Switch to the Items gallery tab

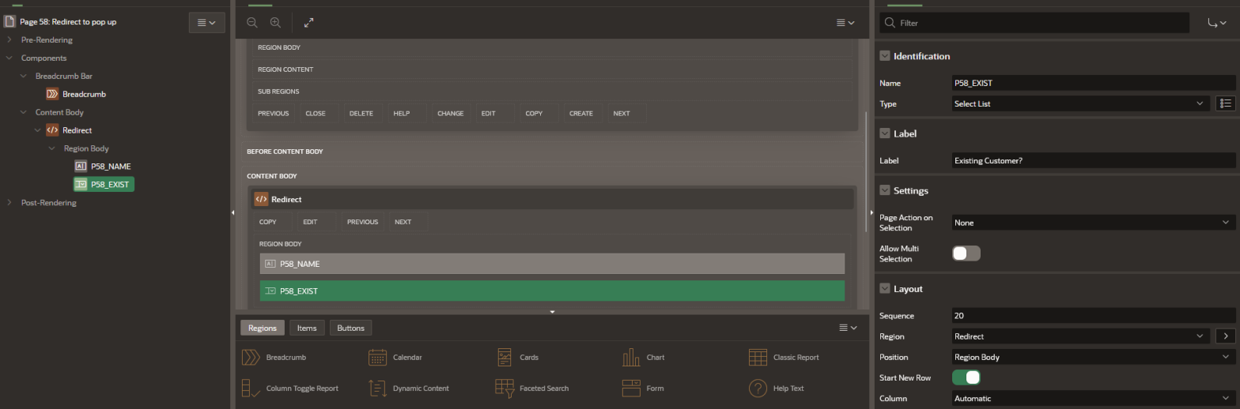[x=307, y=328]
